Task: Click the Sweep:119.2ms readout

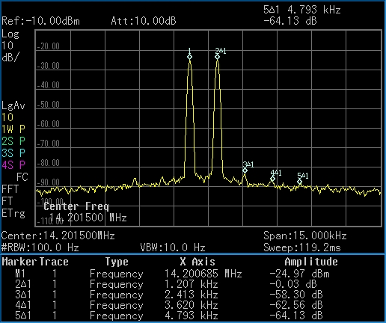Action: (x=302, y=247)
